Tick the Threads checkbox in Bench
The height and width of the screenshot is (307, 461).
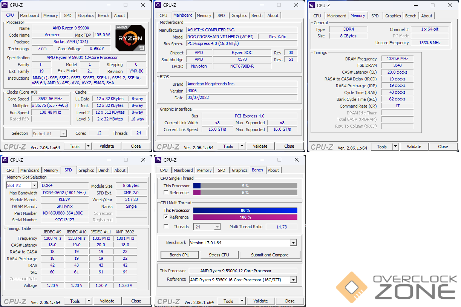[x=166, y=227]
